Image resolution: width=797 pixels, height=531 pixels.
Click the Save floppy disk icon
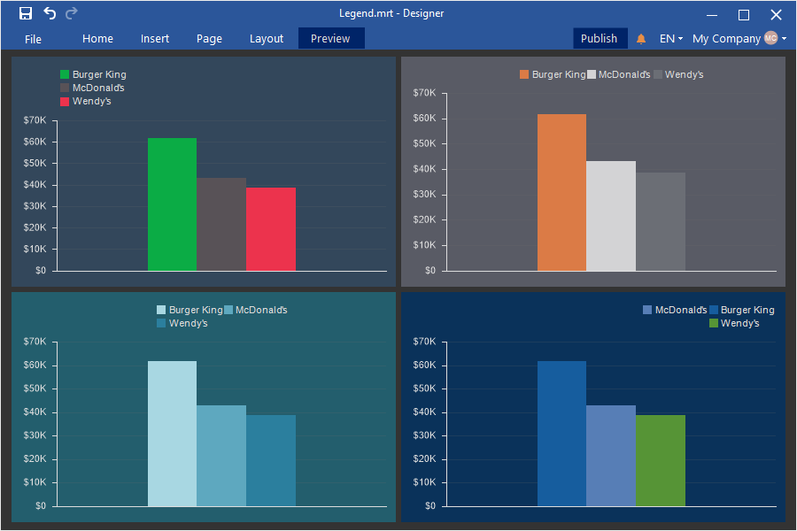[26, 13]
